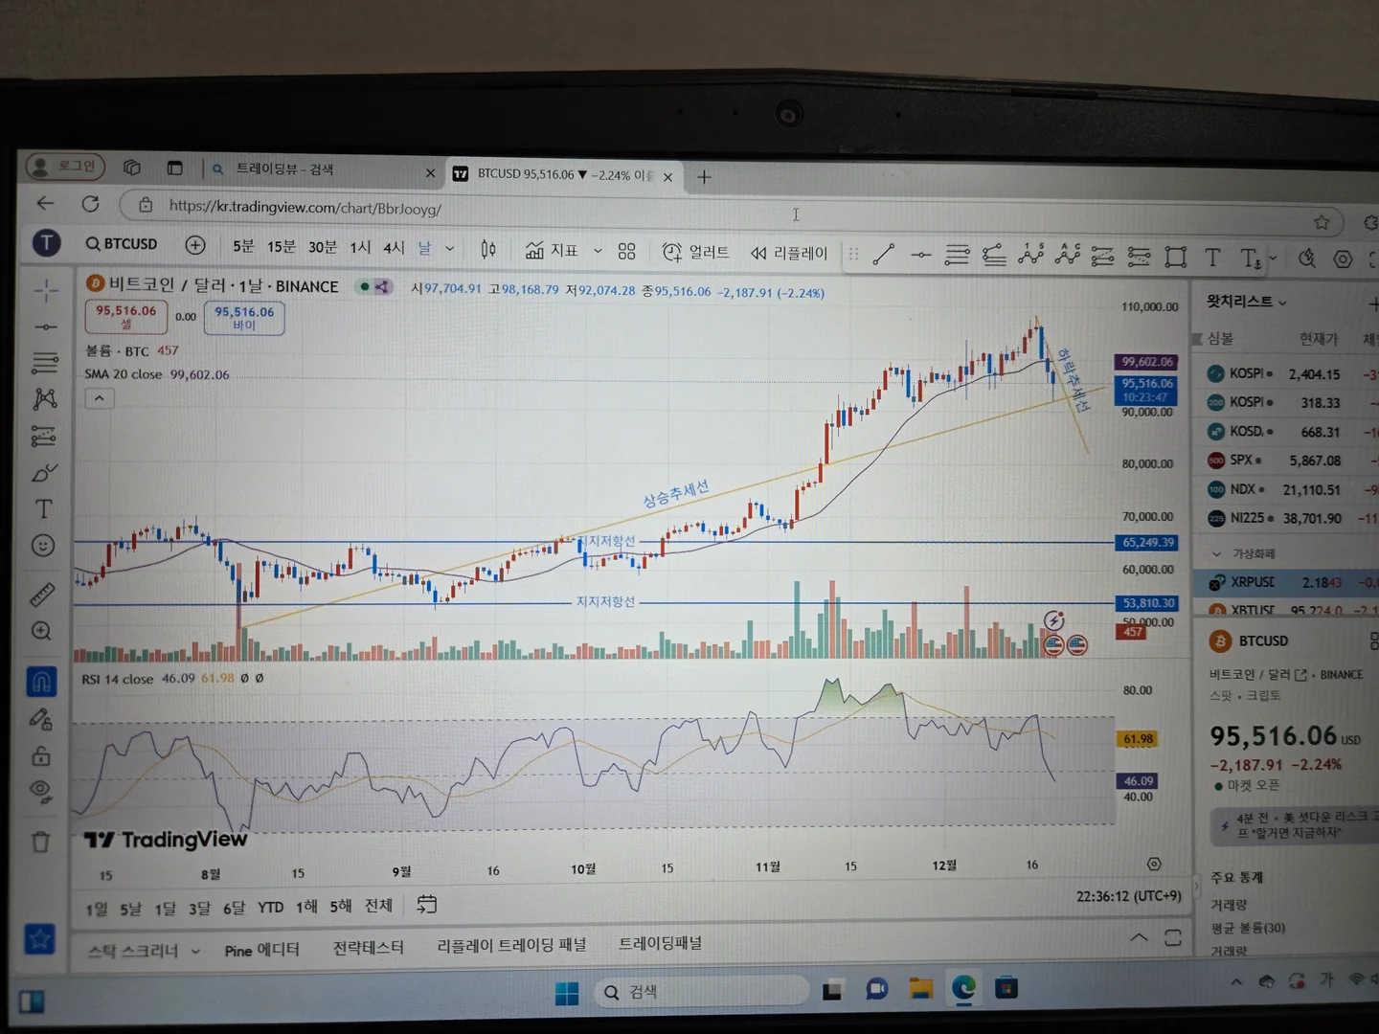Screen dimensions: 1379x1034
Task: Select KOSPI row priced 2,404.15
Action: (1288, 373)
